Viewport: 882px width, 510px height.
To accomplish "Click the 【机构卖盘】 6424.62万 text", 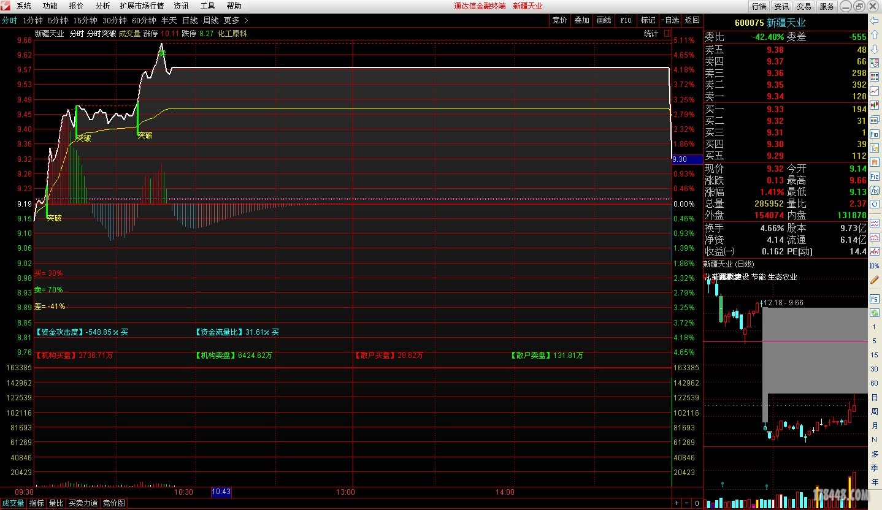I will pyautogui.click(x=234, y=356).
